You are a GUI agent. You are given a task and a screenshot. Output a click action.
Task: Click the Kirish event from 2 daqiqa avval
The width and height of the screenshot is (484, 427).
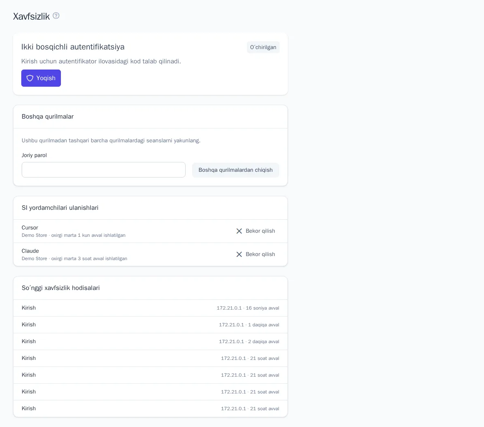coord(150,341)
